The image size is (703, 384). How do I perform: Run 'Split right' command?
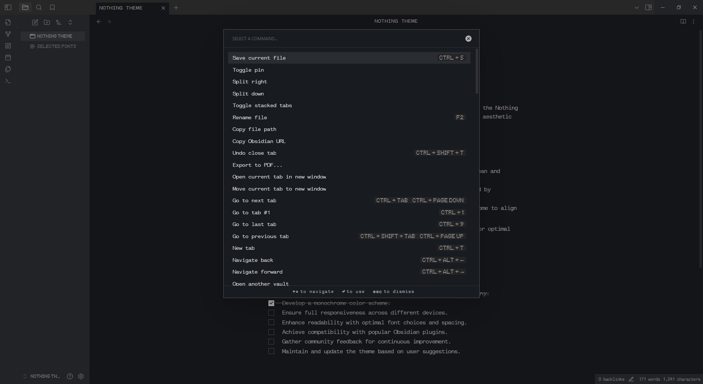point(349,82)
